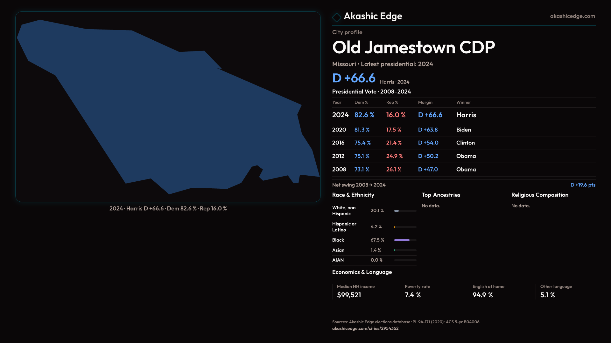Screen dimensions: 611x343
Task: Click the Akashic Edge diamond logo icon
Action: (336, 17)
